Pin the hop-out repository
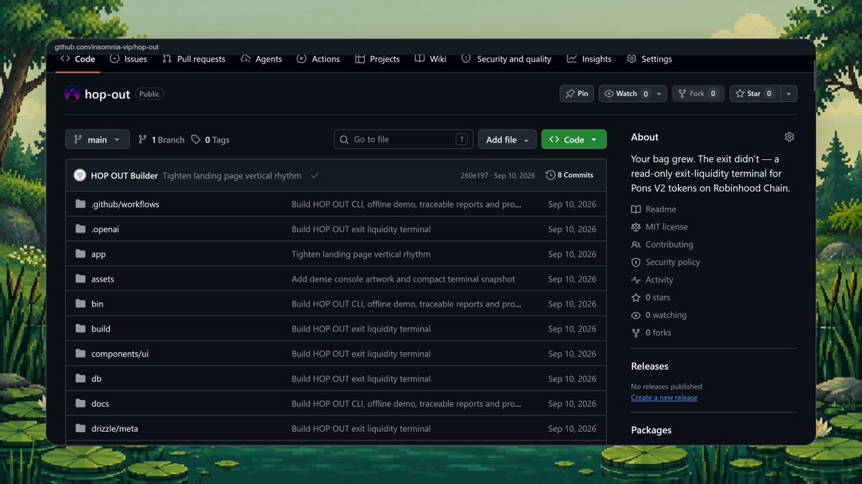 click(x=577, y=94)
